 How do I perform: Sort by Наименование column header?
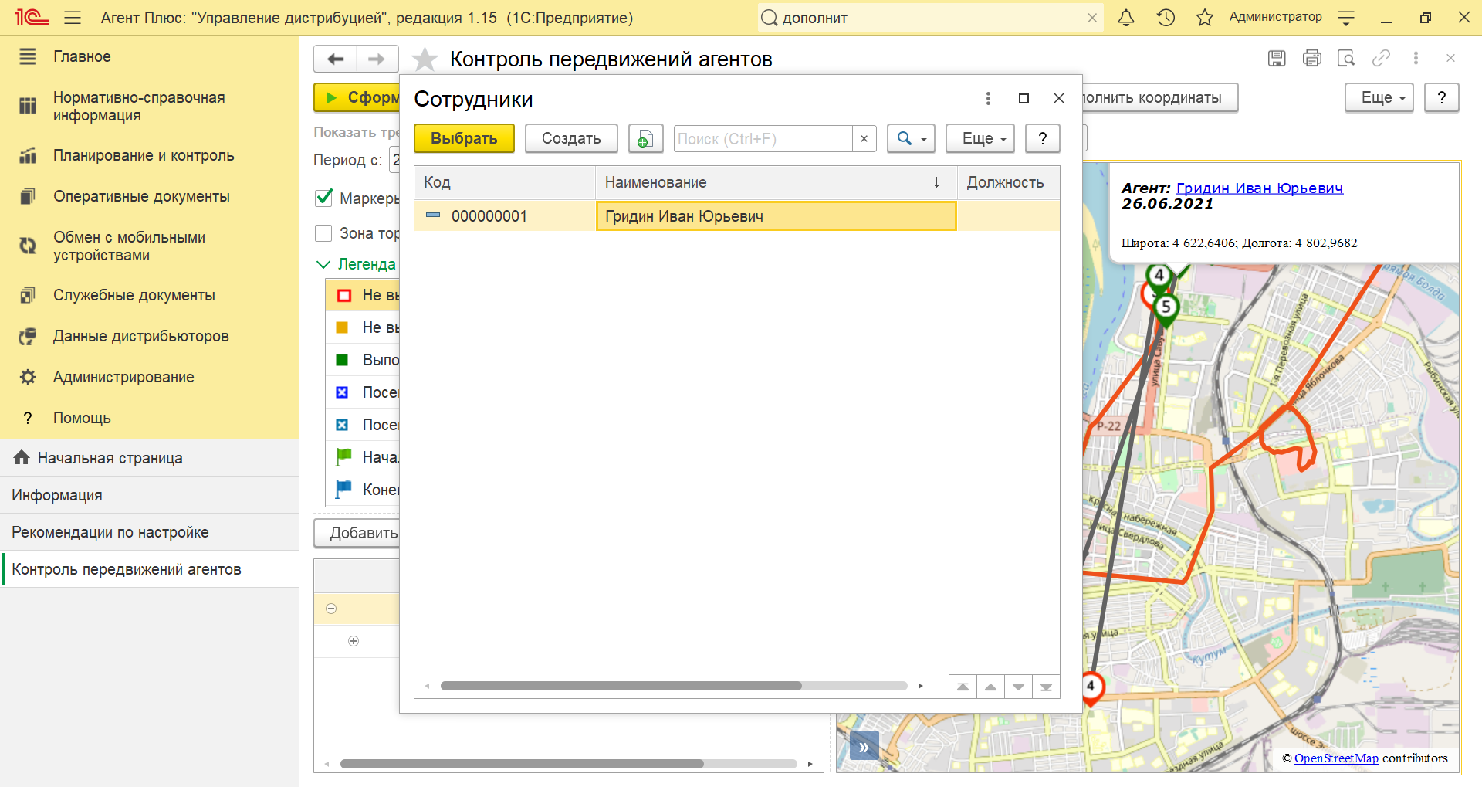point(776,182)
